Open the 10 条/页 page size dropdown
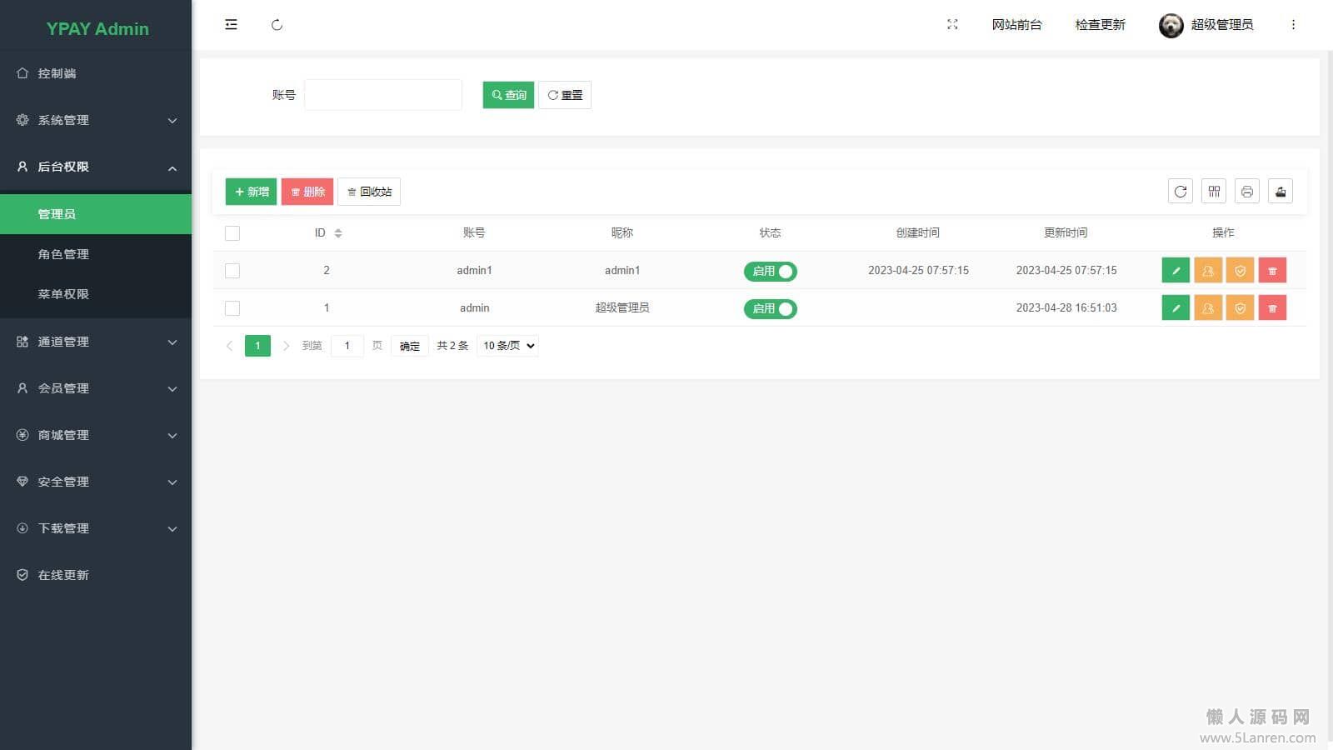Screen dimensions: 1333x750 [508, 346]
